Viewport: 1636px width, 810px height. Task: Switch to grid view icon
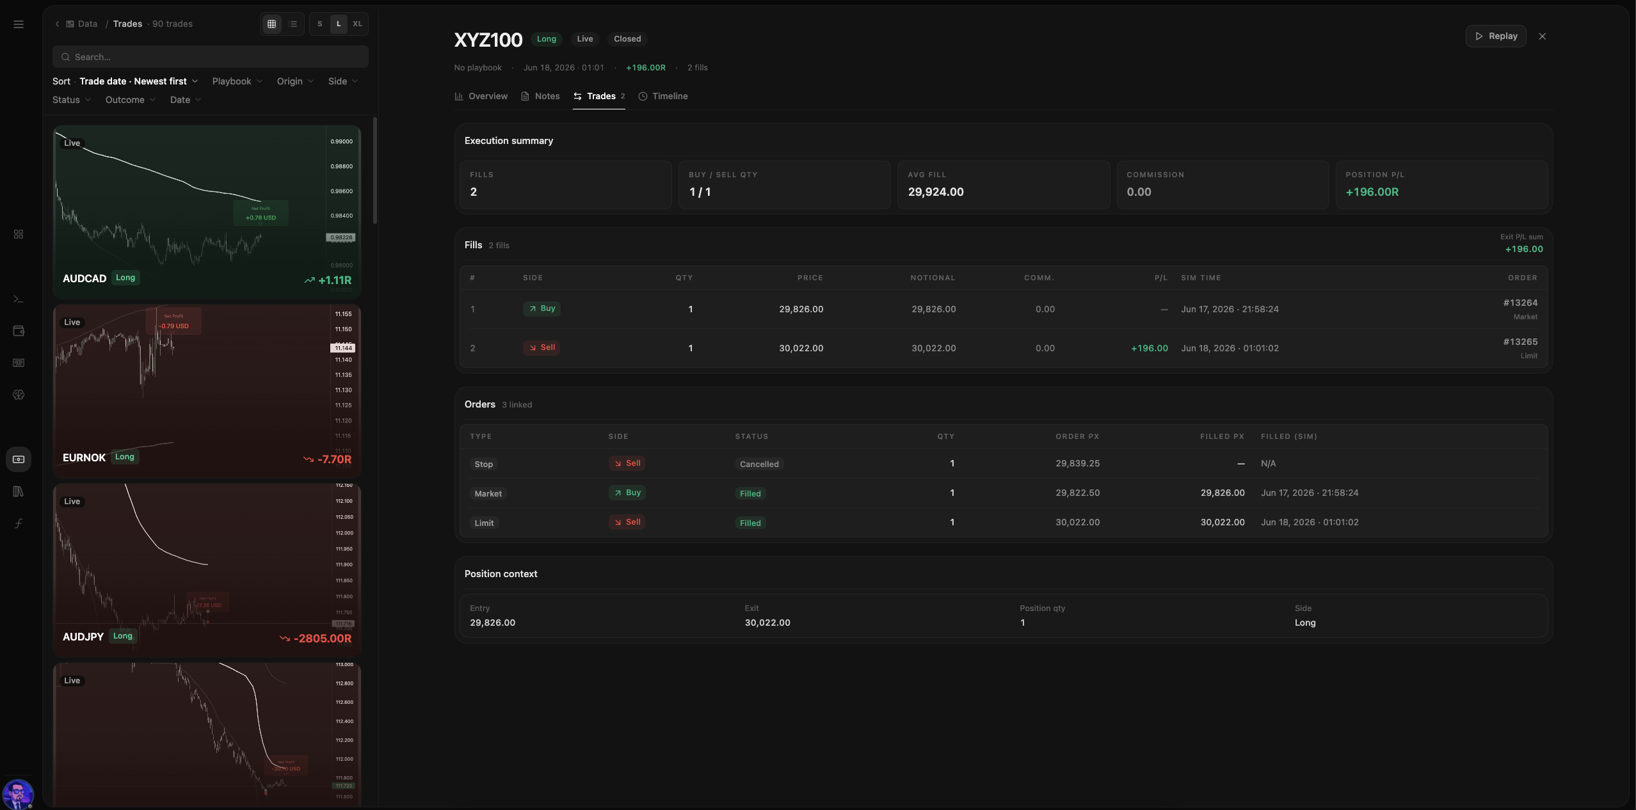click(x=272, y=24)
